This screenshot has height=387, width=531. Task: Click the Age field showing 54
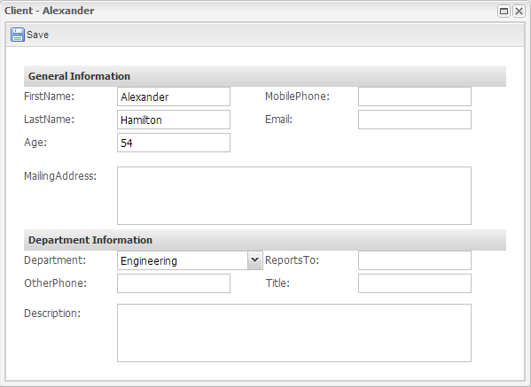tap(174, 143)
